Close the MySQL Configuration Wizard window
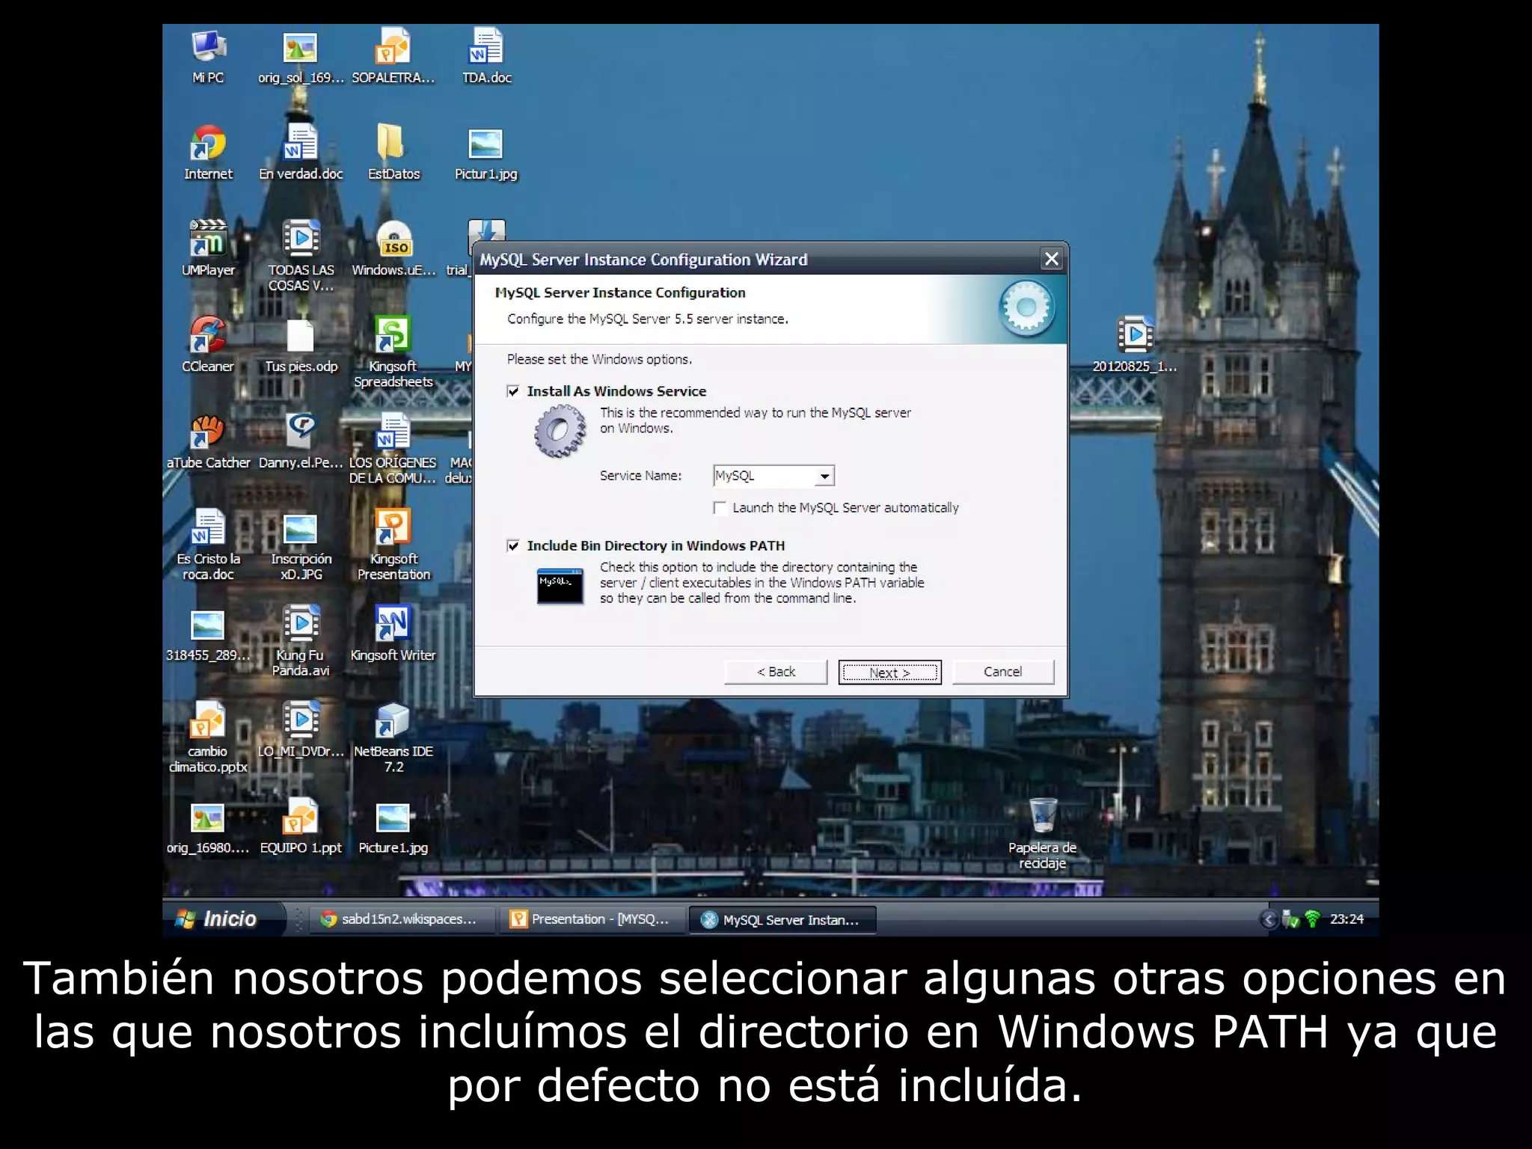This screenshot has height=1149, width=1532. (1052, 259)
